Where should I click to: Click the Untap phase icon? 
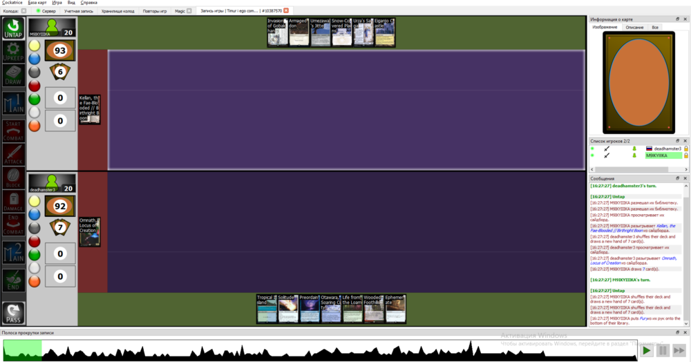click(12, 30)
